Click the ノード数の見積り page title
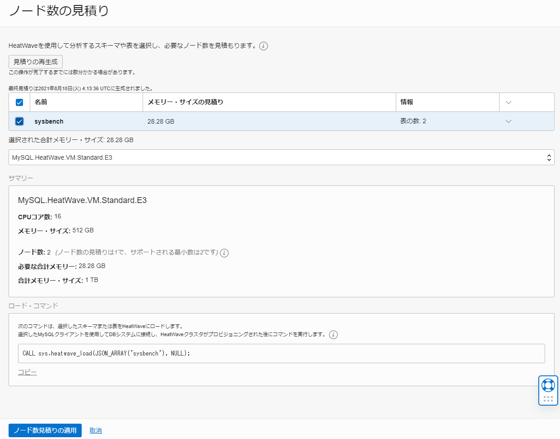The image size is (560, 439). (x=59, y=10)
